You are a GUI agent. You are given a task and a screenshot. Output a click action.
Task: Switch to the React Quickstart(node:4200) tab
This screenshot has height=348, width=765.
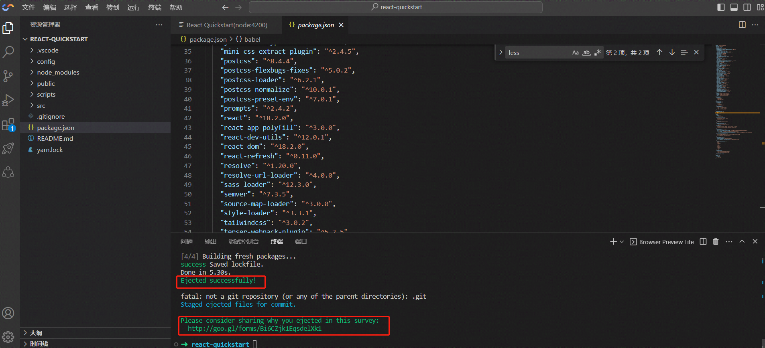pos(226,25)
